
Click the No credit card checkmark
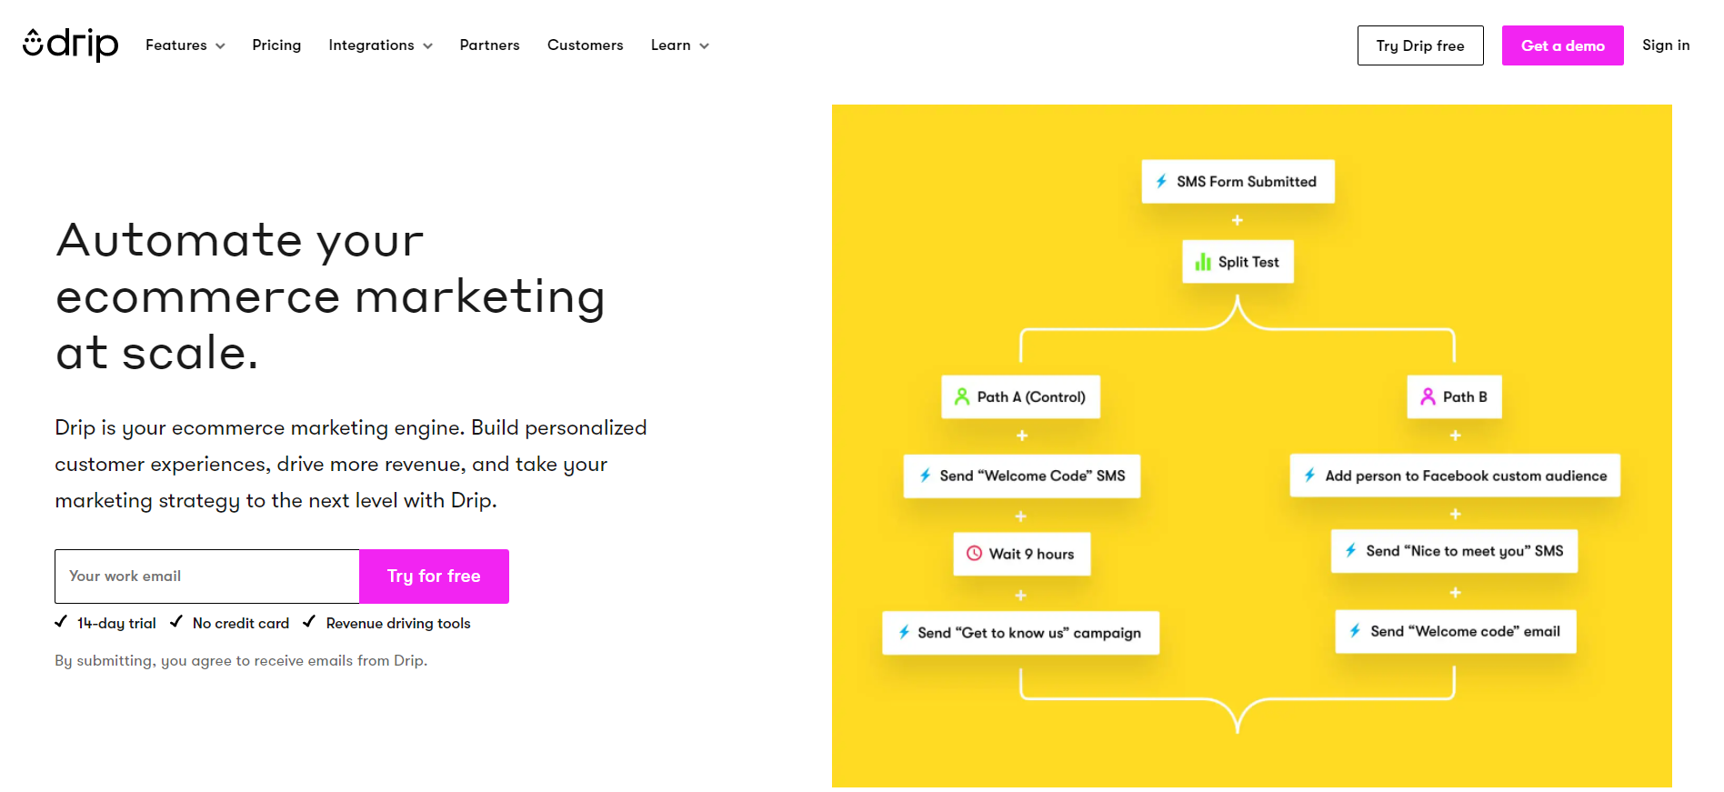point(176,622)
